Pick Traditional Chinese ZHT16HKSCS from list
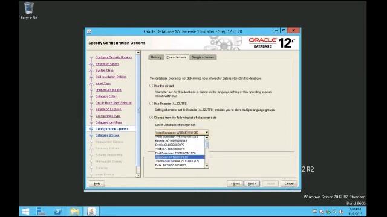The width and height of the screenshot is (387, 217). (x=180, y=161)
